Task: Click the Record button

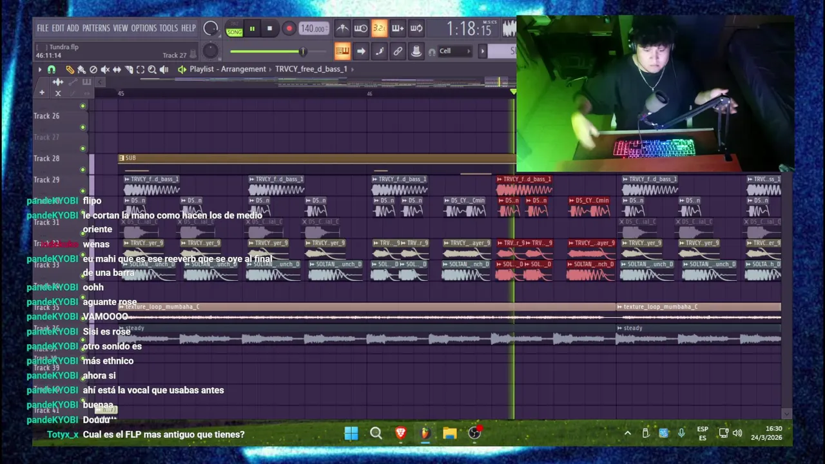Action: (289, 28)
